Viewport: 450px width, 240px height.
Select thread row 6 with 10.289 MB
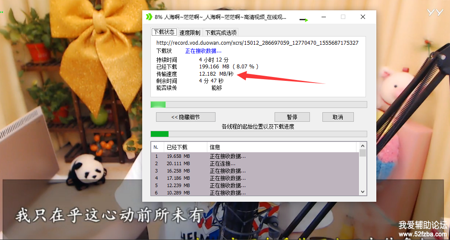[255, 192]
